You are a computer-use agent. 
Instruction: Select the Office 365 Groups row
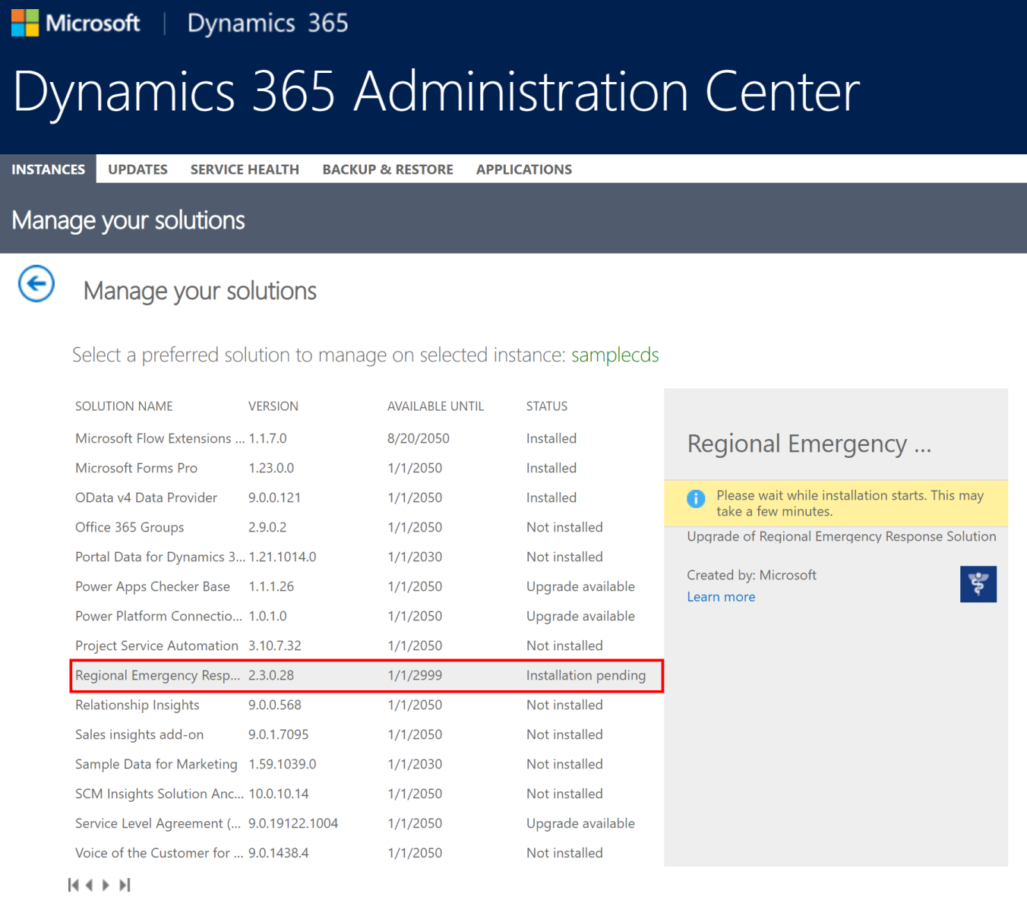click(x=367, y=527)
